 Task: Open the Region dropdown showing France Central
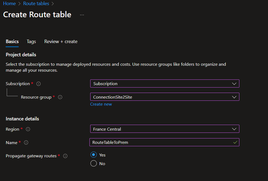pos(165,129)
